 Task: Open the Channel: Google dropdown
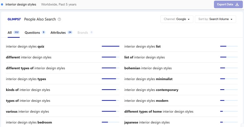(177, 19)
